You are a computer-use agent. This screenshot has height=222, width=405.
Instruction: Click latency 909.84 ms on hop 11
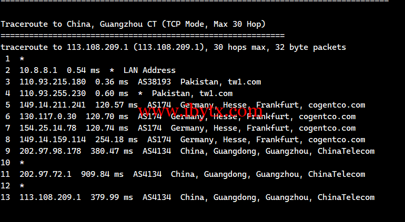(x=102, y=174)
